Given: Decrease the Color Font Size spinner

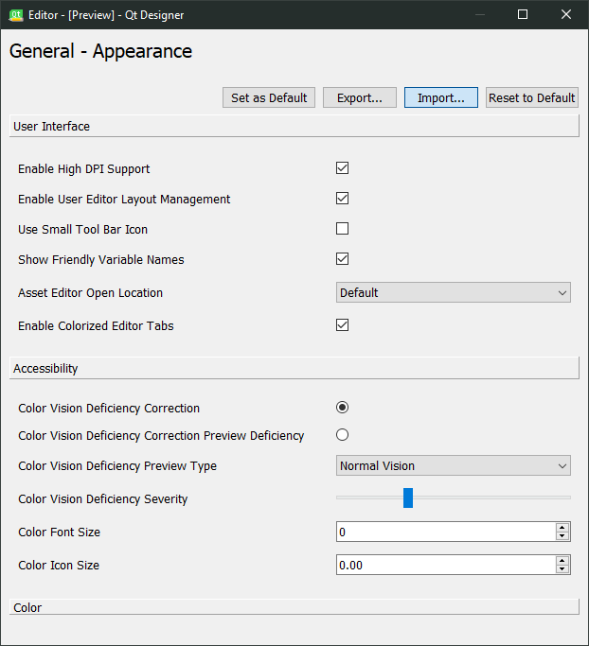Looking at the screenshot, I should tap(562, 536).
